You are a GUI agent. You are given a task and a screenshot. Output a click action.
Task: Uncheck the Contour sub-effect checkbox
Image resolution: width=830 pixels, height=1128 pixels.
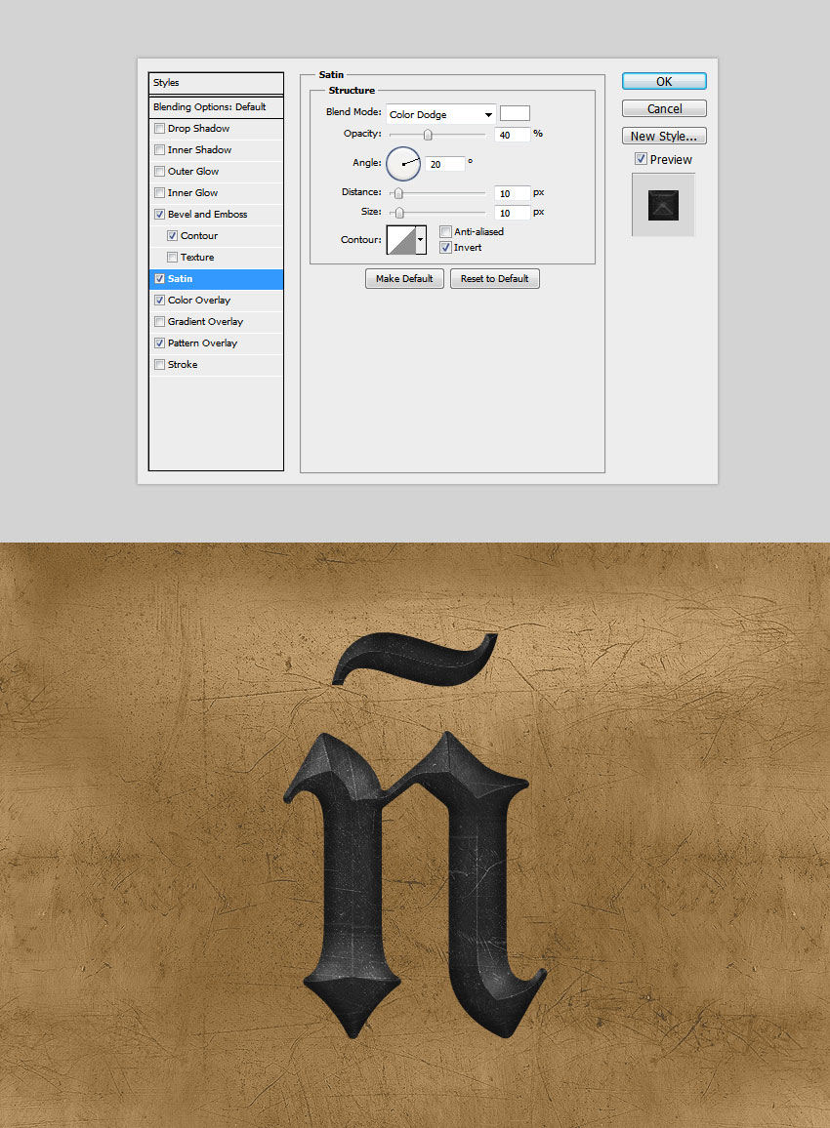pos(172,236)
